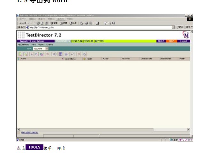The width and height of the screenshot is (219, 153).
Task: Click the Mercury Interactive logo
Action: (186, 35)
